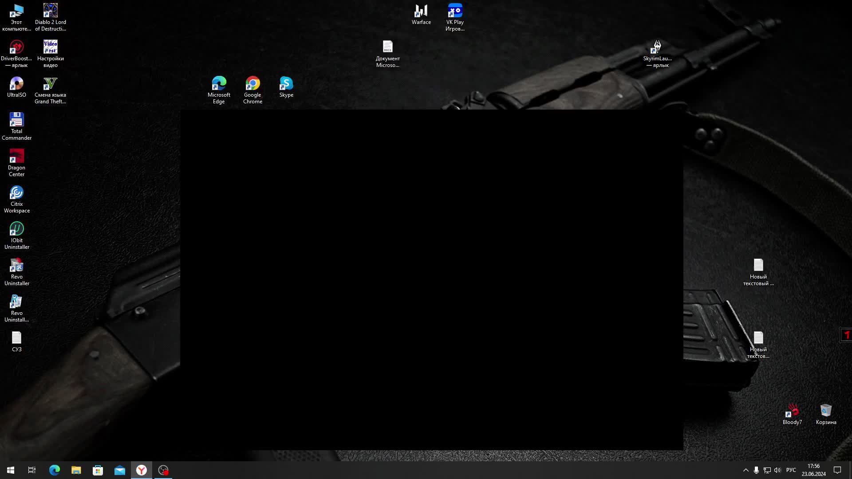The width and height of the screenshot is (852, 479).
Task: Select the Настройки видео desktop icon
Action: pos(51,54)
